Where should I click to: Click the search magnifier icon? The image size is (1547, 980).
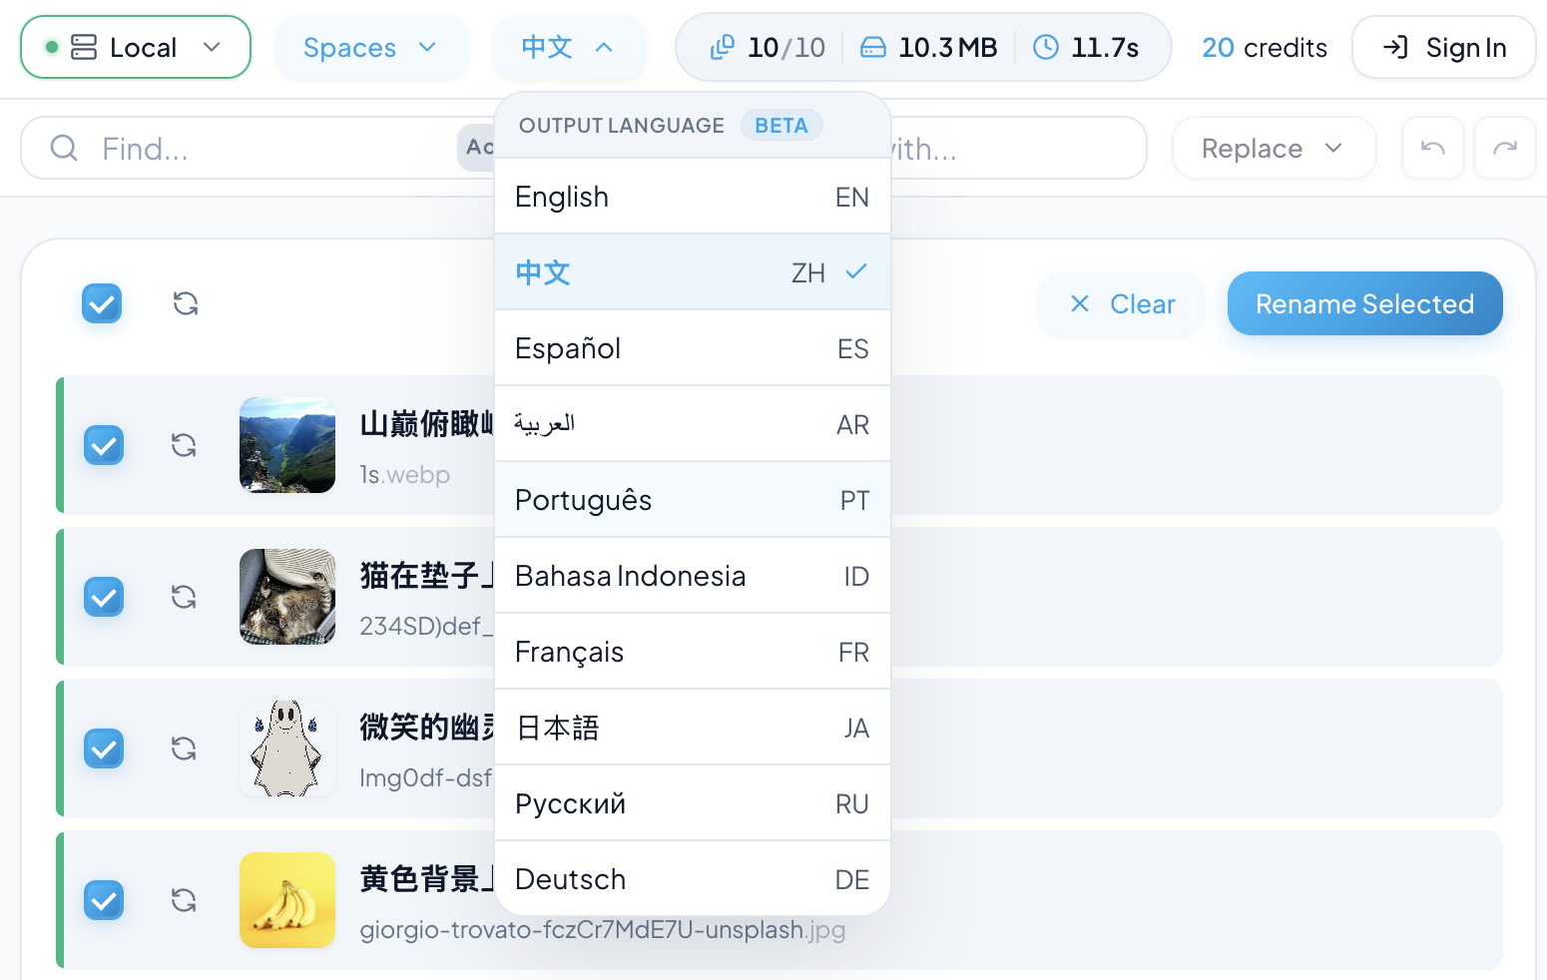pos(64,148)
